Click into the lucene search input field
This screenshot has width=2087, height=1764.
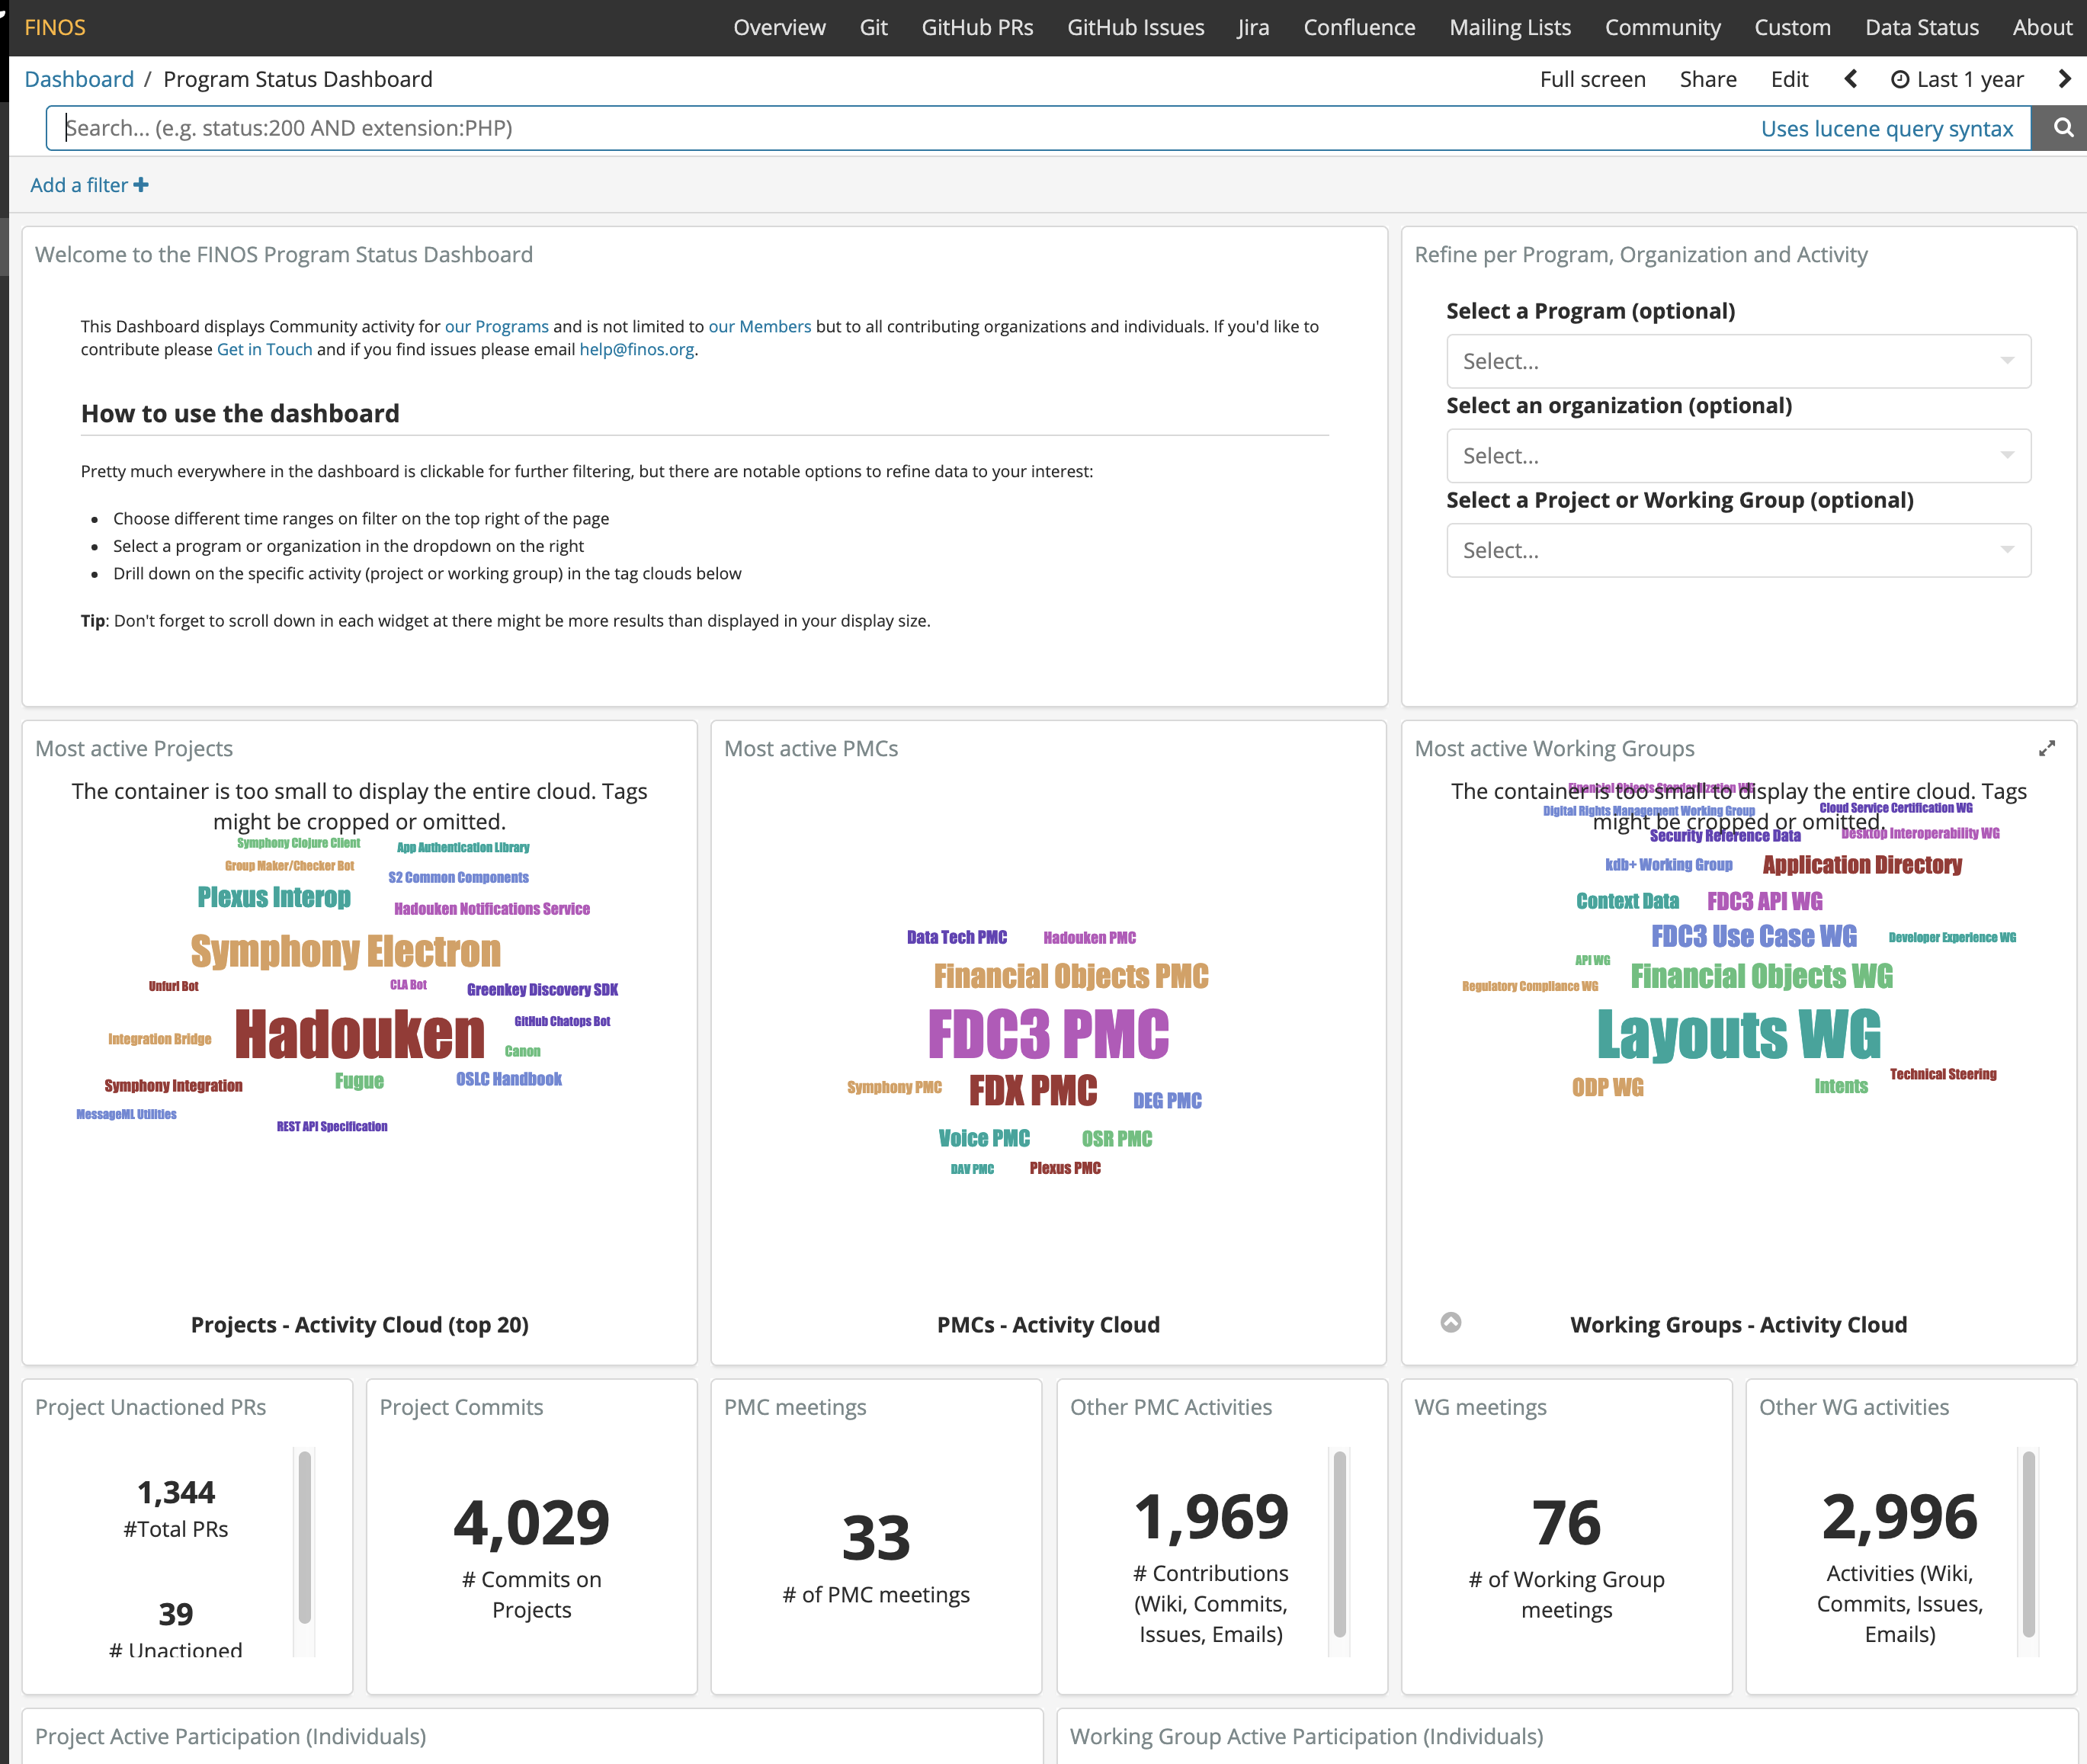tap(900, 128)
